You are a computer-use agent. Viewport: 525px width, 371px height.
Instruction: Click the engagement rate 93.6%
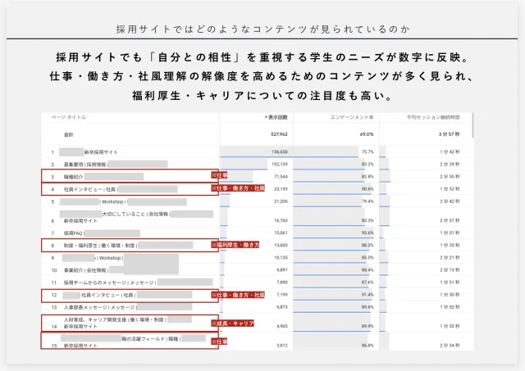coord(367,233)
